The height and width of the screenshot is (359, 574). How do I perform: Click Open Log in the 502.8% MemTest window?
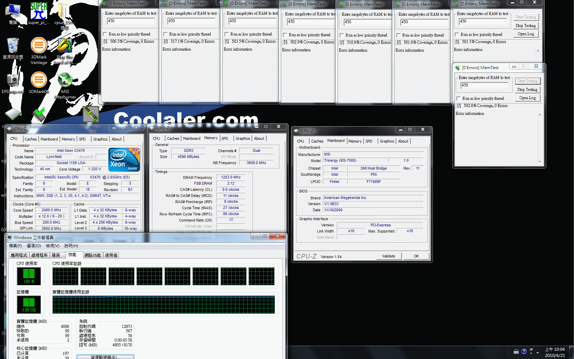coord(528,98)
